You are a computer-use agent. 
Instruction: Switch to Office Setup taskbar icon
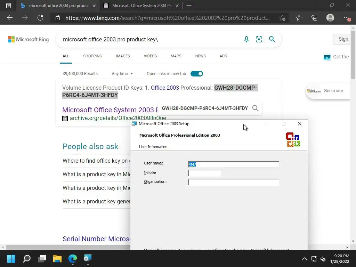[88, 258]
